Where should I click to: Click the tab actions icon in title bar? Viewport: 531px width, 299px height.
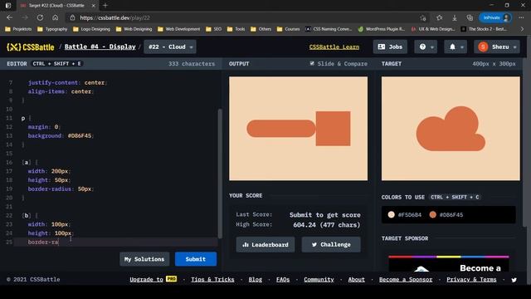click(7, 6)
